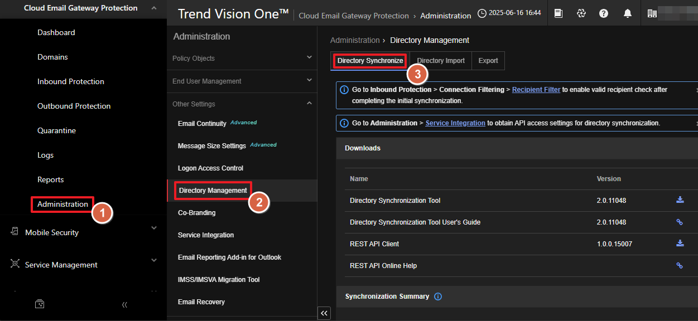Screen dimensions: 698x321
Task: Download the REST API Client
Action: (x=680, y=244)
